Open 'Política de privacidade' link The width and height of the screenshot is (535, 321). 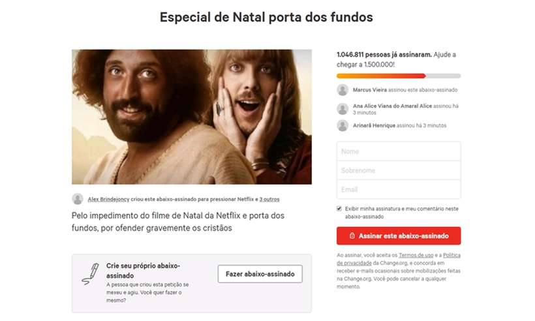coord(399,259)
